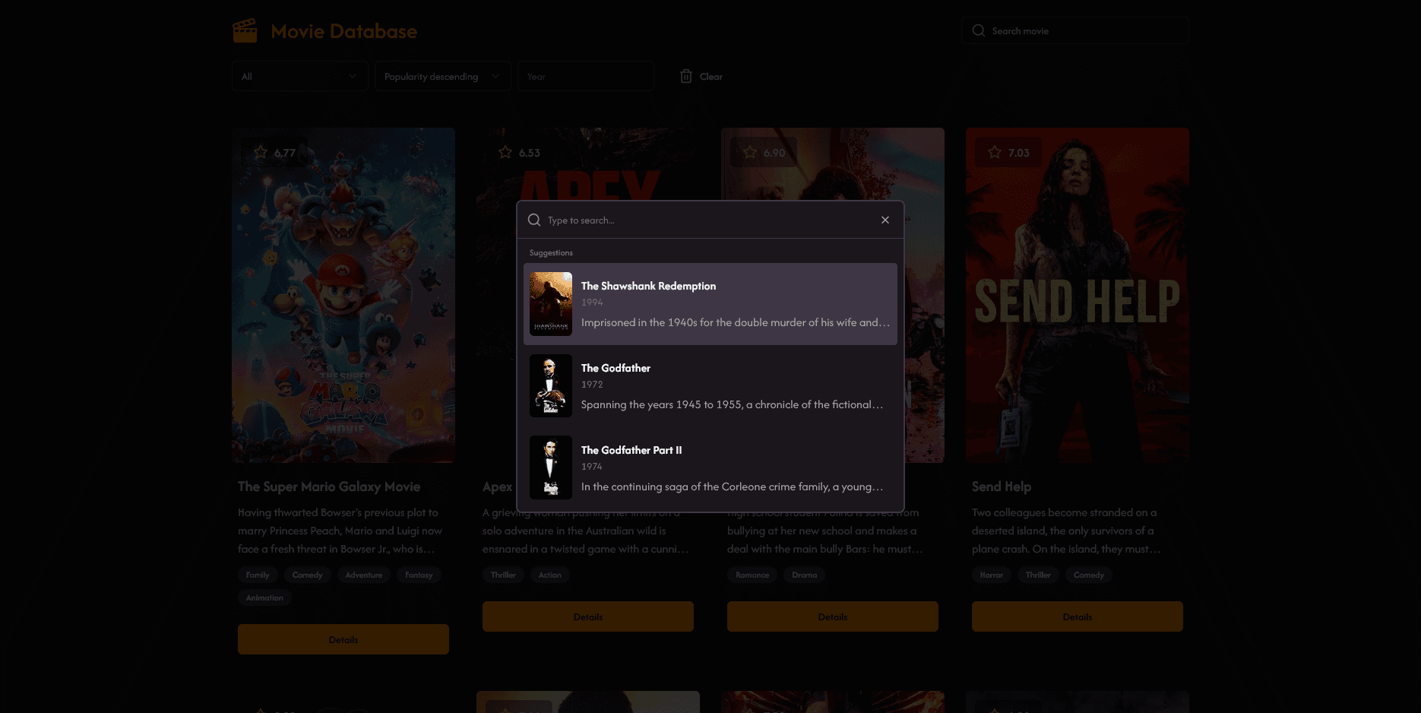Screen dimensions: 1421x713
Task: Click the Action genre tag on Apex
Action: click(x=550, y=575)
